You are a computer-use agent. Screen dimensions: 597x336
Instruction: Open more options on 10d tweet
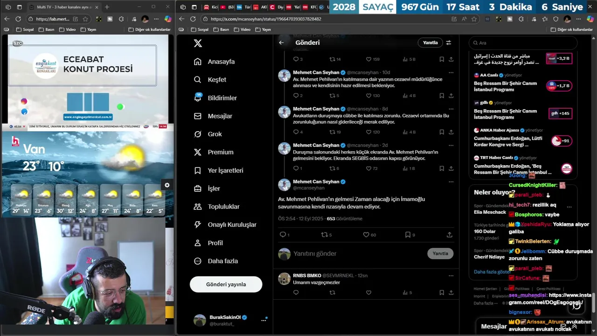point(451,73)
